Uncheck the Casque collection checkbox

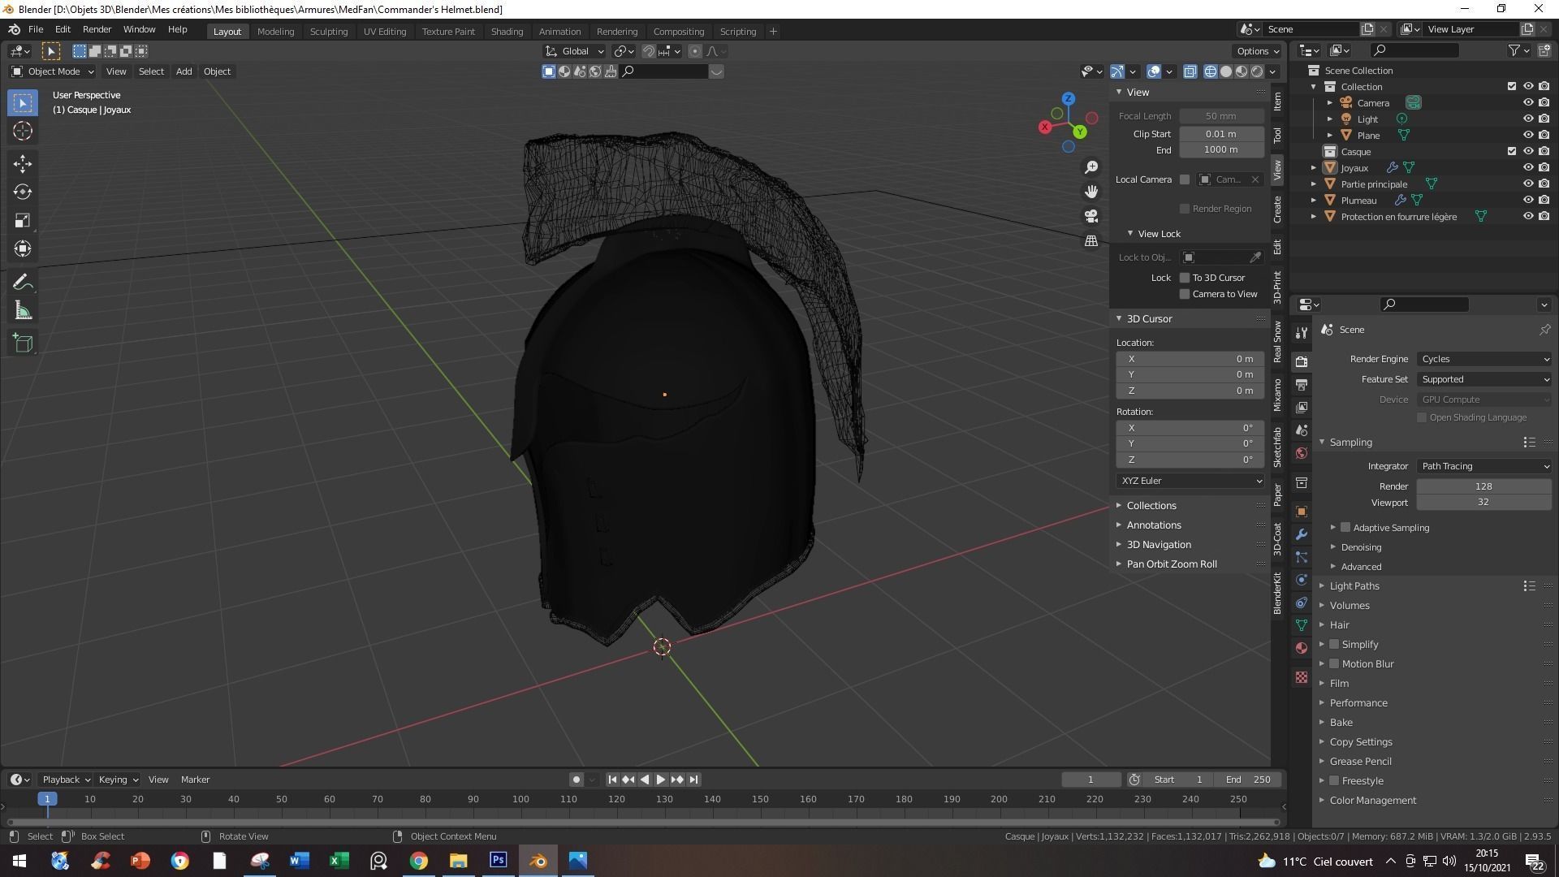coord(1512,151)
